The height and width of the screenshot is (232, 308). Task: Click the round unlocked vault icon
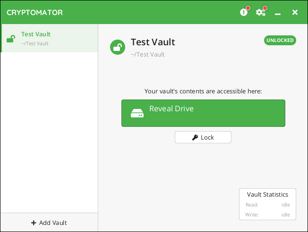pos(118,47)
